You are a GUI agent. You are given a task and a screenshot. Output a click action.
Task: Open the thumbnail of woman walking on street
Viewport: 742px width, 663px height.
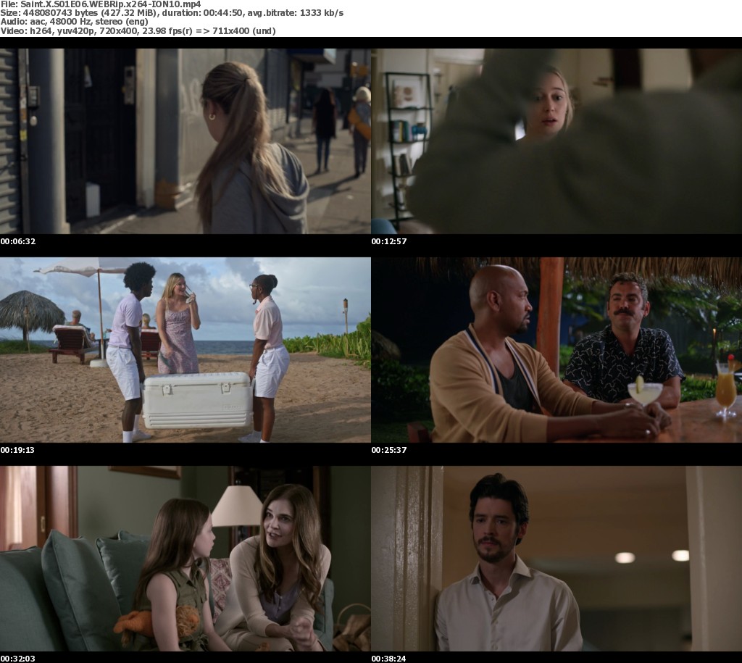[x=185, y=141]
